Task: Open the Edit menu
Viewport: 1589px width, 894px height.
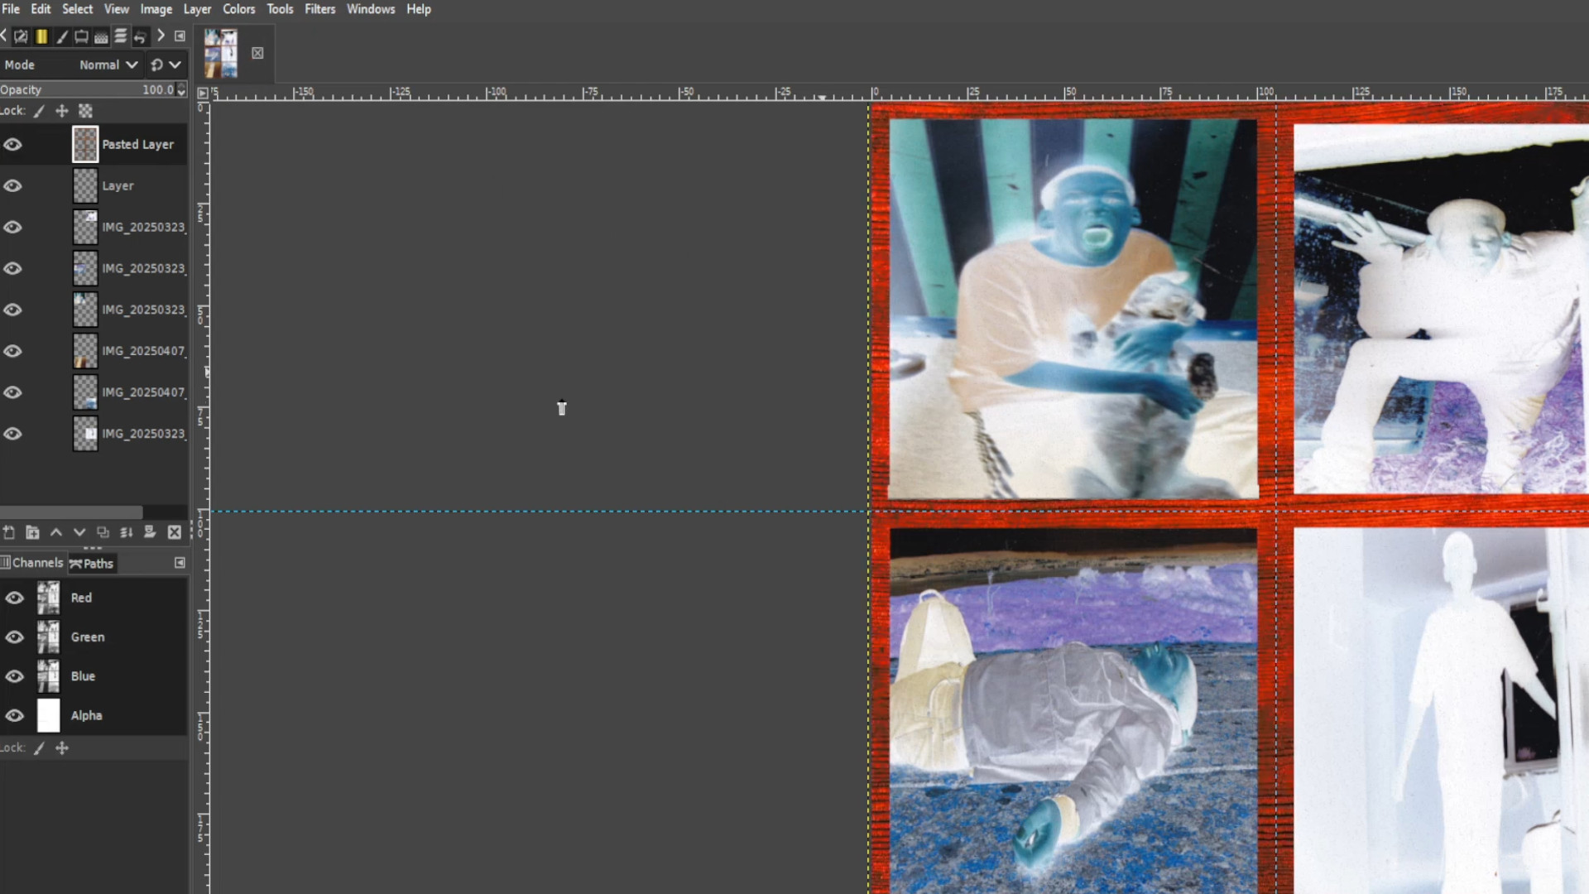Action: coord(41,9)
